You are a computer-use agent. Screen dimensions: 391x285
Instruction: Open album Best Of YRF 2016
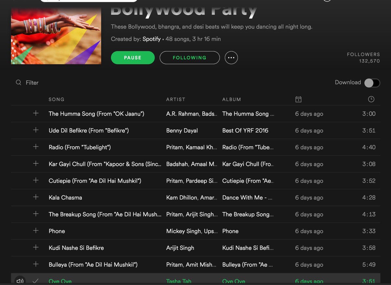(x=245, y=131)
